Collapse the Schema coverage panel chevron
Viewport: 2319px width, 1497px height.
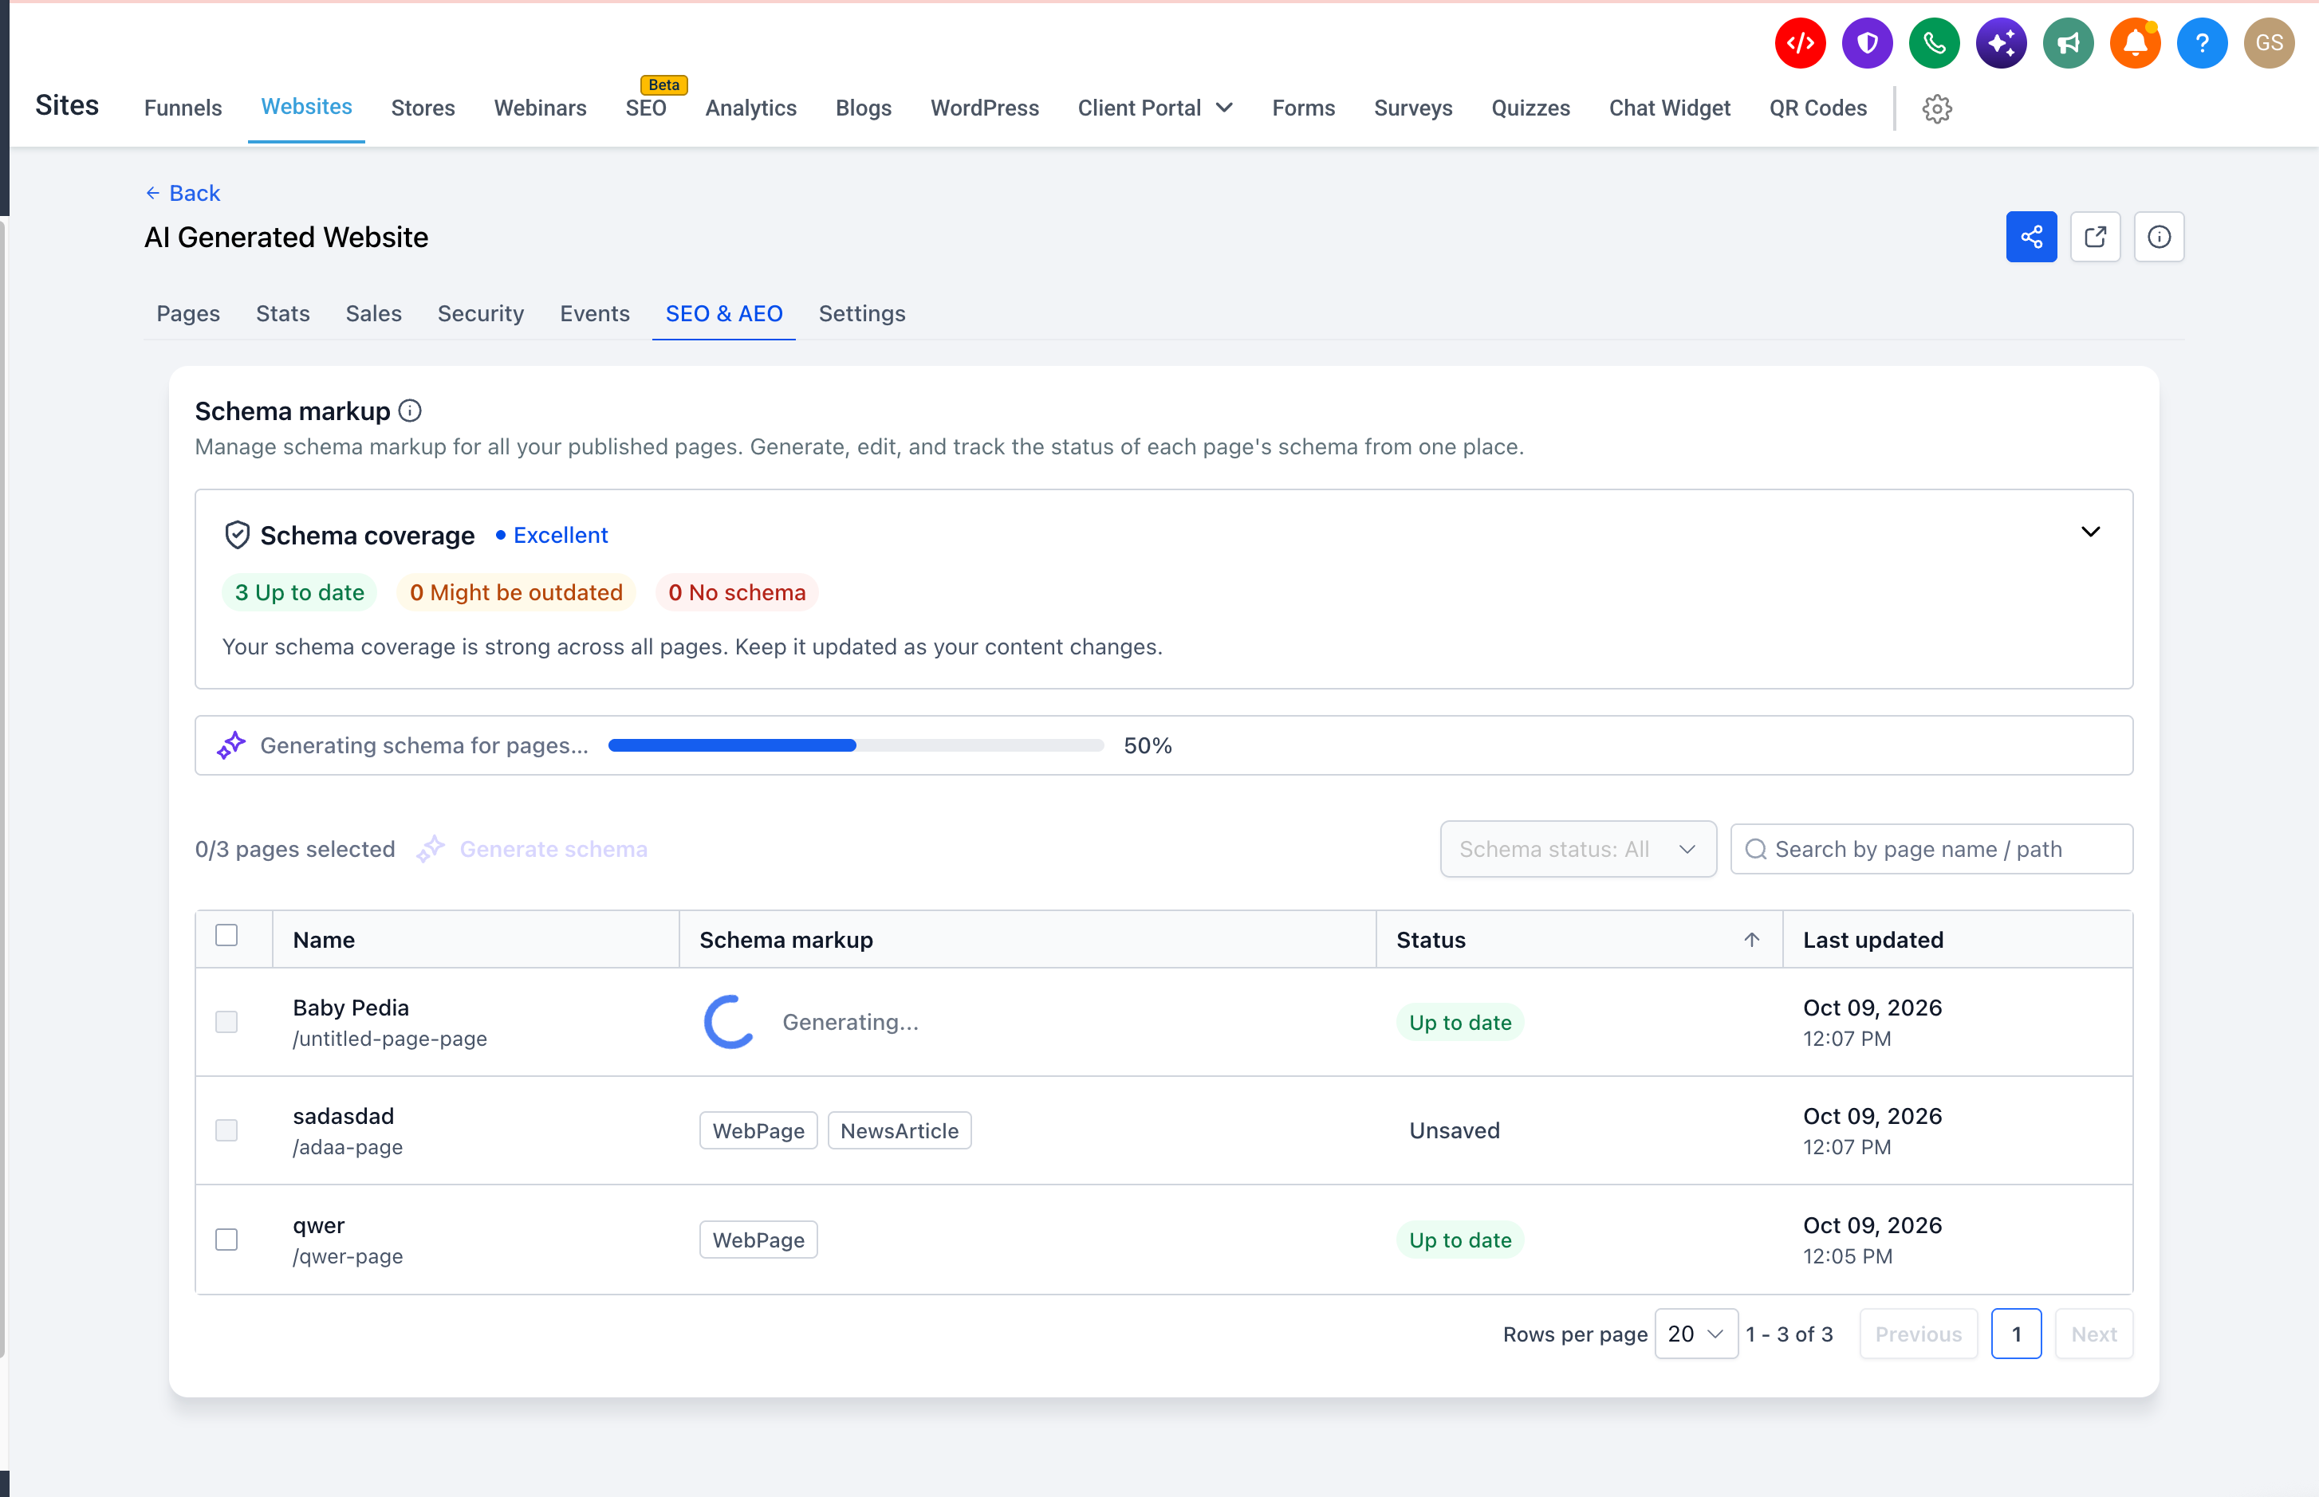coord(2090,532)
